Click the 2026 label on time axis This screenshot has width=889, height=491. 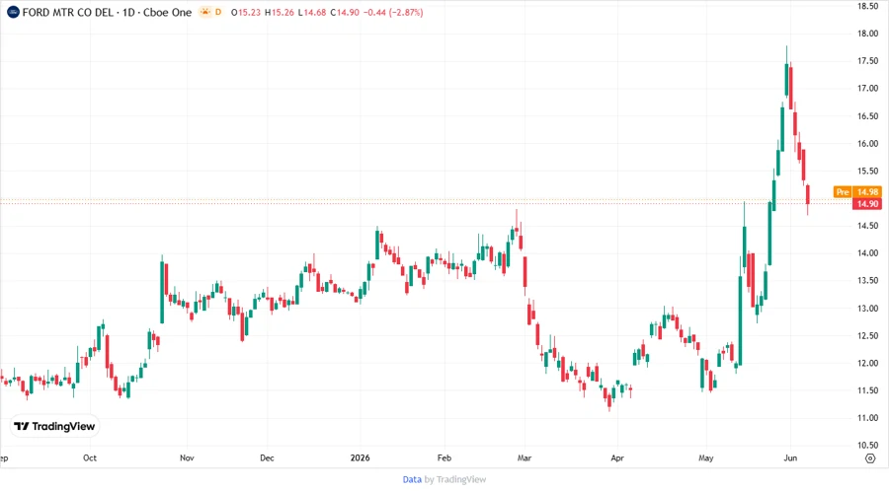360,457
